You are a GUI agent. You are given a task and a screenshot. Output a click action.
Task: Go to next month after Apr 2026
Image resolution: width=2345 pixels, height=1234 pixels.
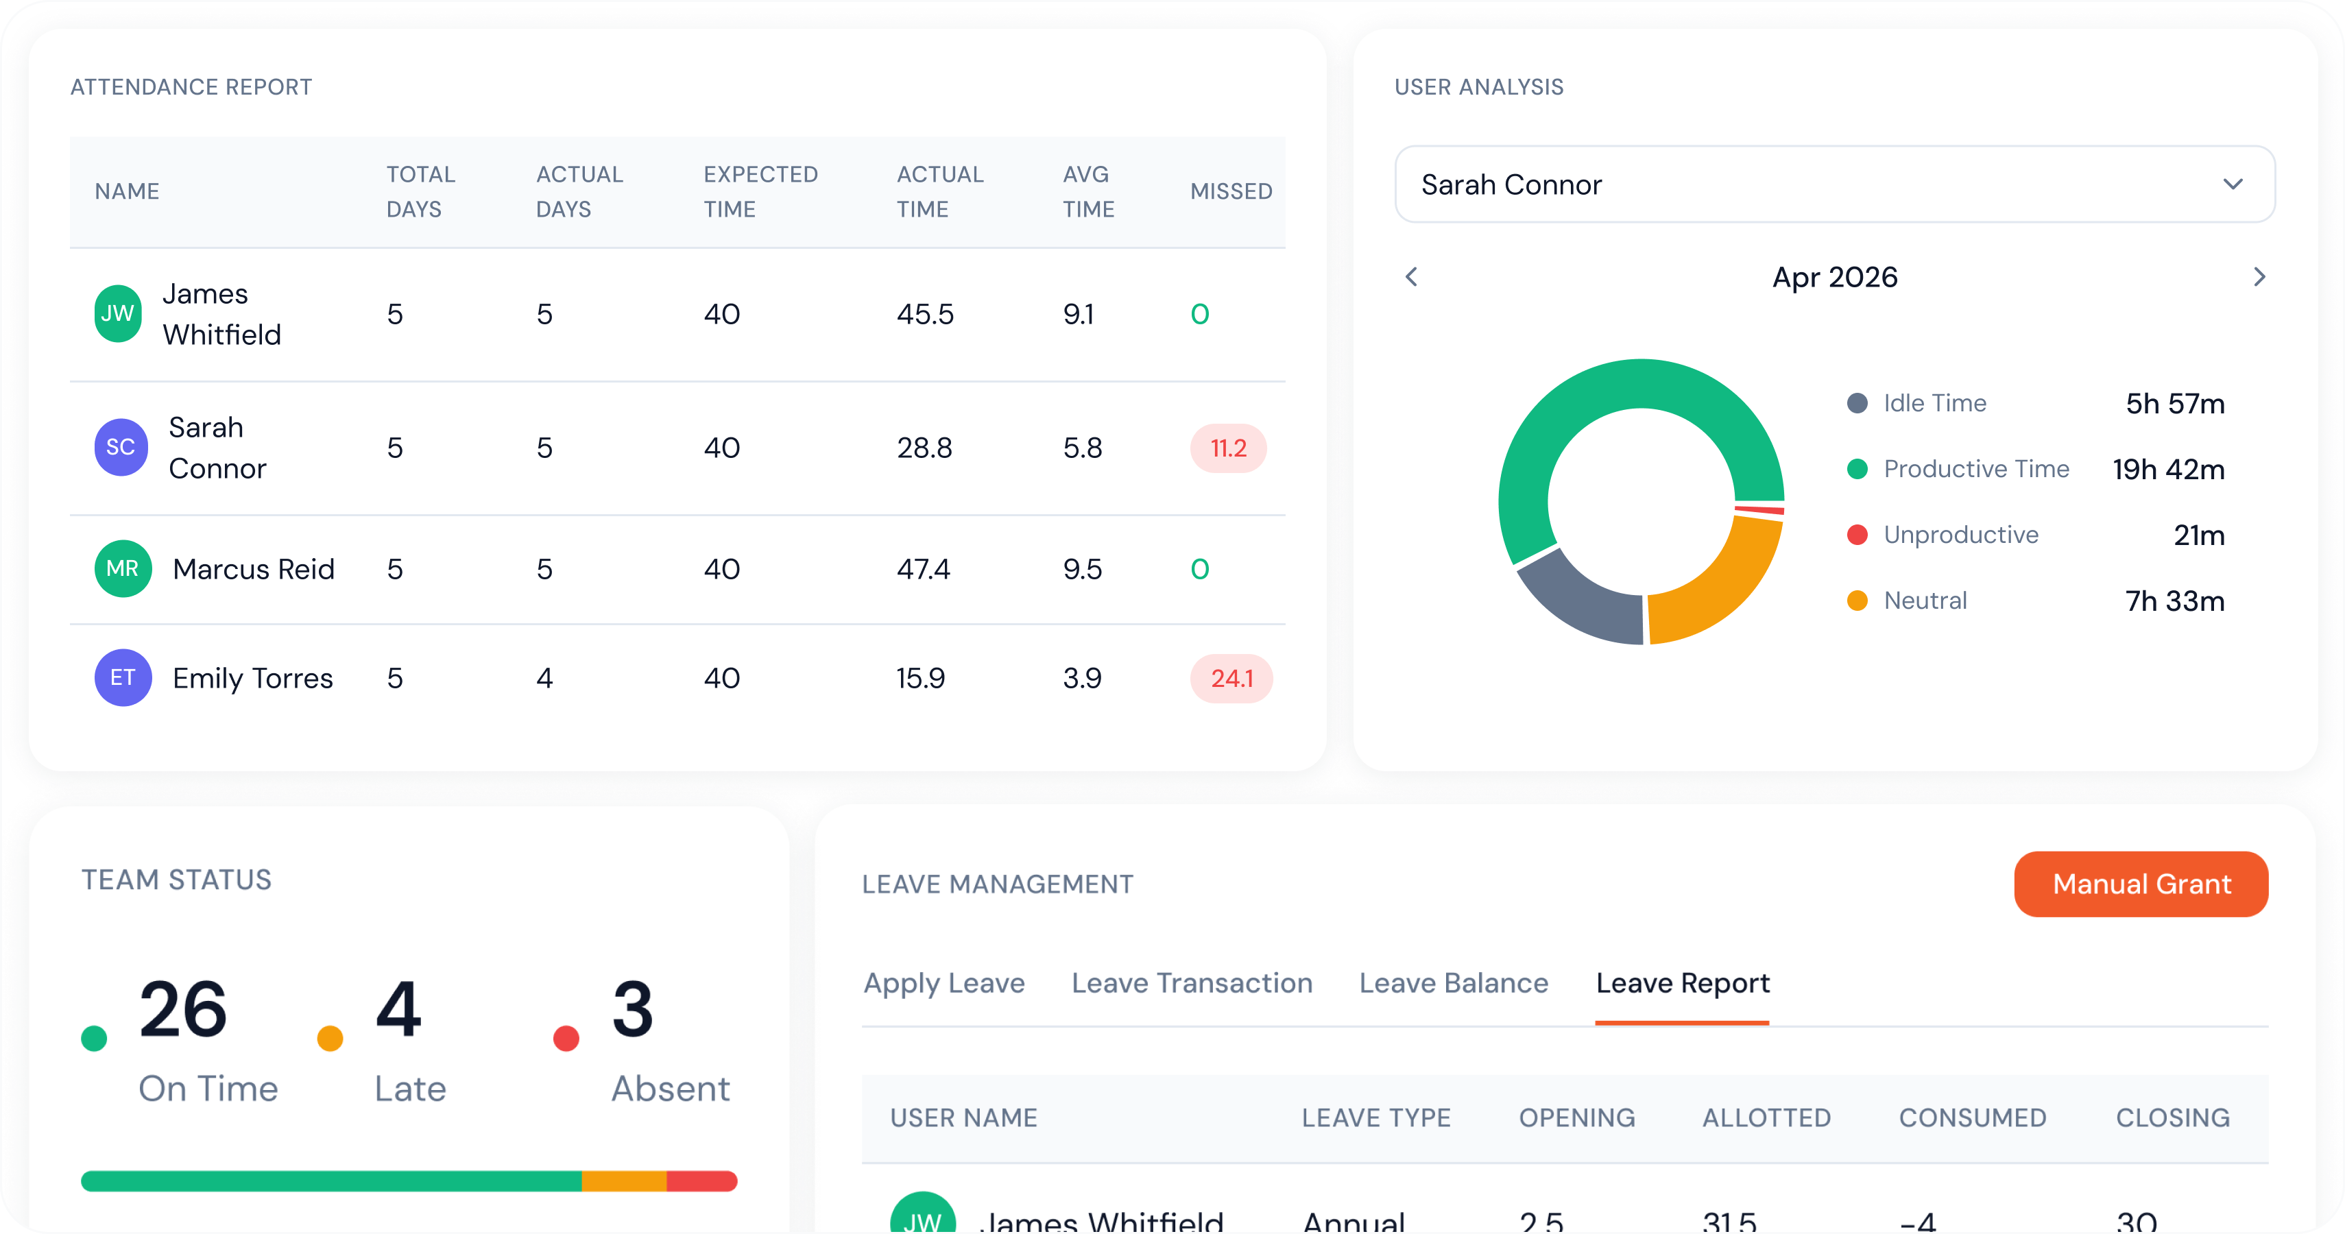(2259, 277)
